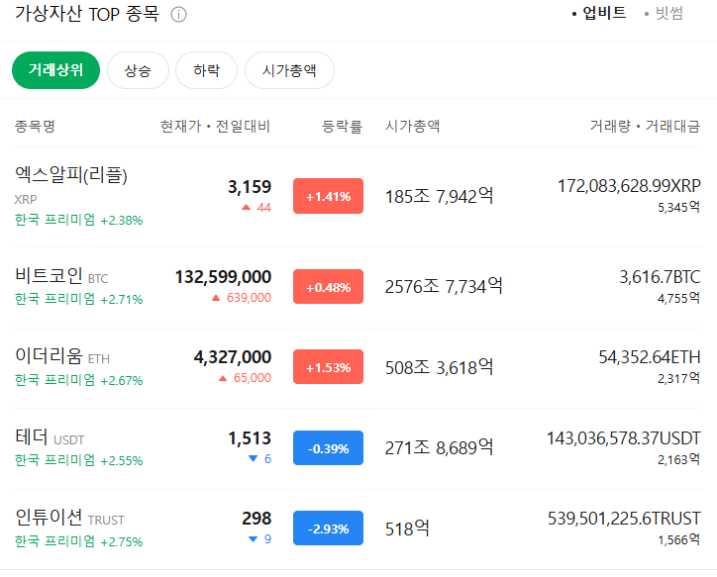Select the 거래상위 filter tab
717x577 pixels.
pos(55,70)
